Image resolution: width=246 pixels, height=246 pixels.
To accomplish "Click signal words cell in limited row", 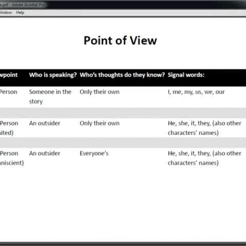I will tap(205, 128).
